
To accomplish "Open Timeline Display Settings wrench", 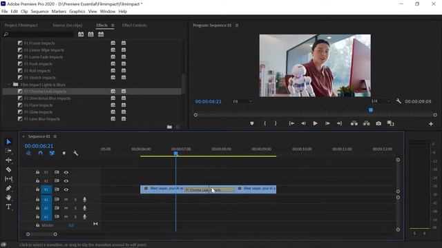I will coord(75,153).
